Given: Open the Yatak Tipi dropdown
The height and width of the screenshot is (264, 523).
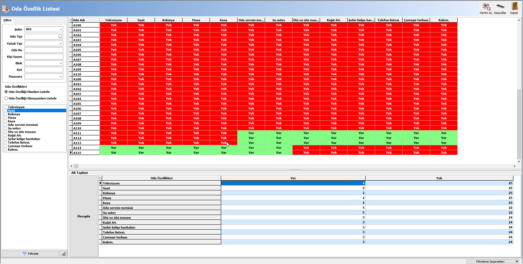Looking at the screenshot, I should tap(60, 44).
